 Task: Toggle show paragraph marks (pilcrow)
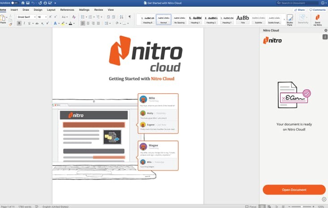pyautogui.click(x=130, y=17)
